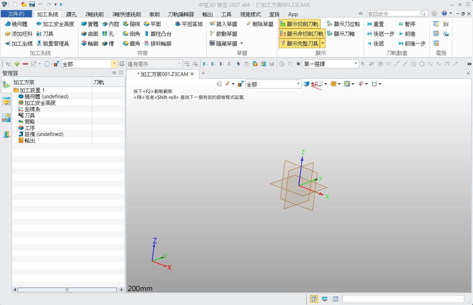Toggle 顯示完整刀具 show full tool
473x305 pixels.
click(299, 43)
